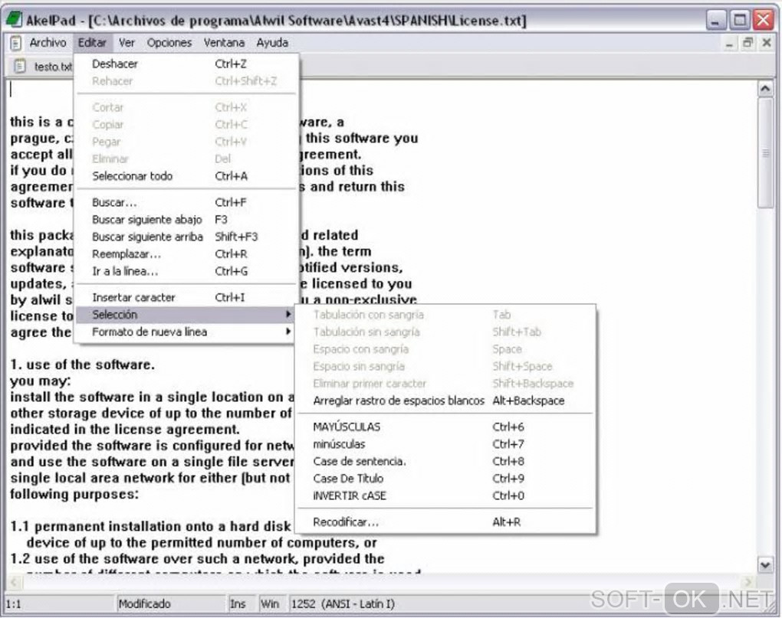782x618 pixels.
Task: Open the Ayuda menu
Action: pyautogui.click(x=272, y=43)
